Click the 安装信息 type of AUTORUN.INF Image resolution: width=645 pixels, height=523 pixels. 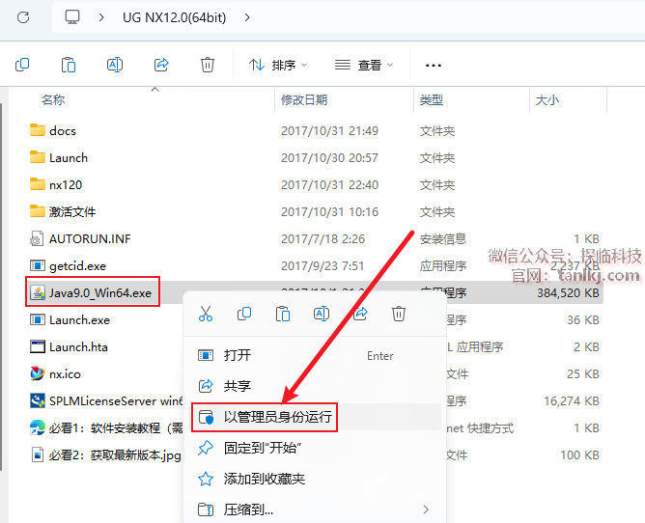point(443,239)
